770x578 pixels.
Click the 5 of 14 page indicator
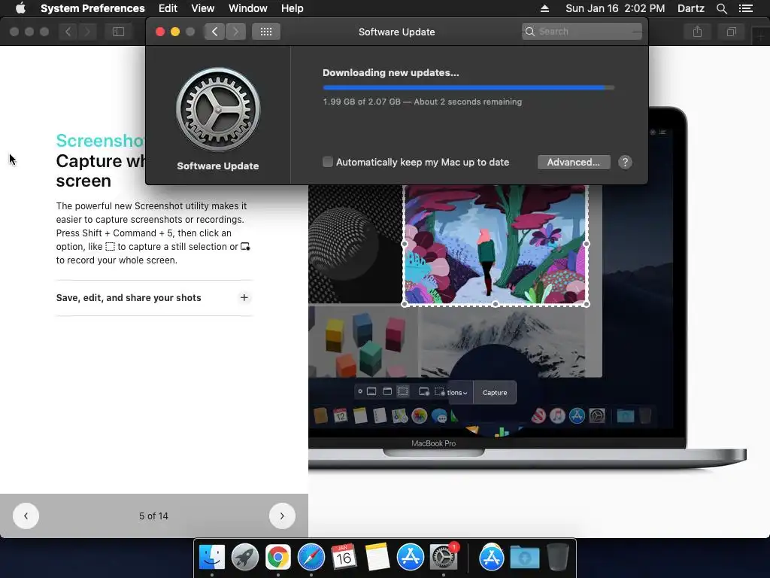tap(153, 516)
